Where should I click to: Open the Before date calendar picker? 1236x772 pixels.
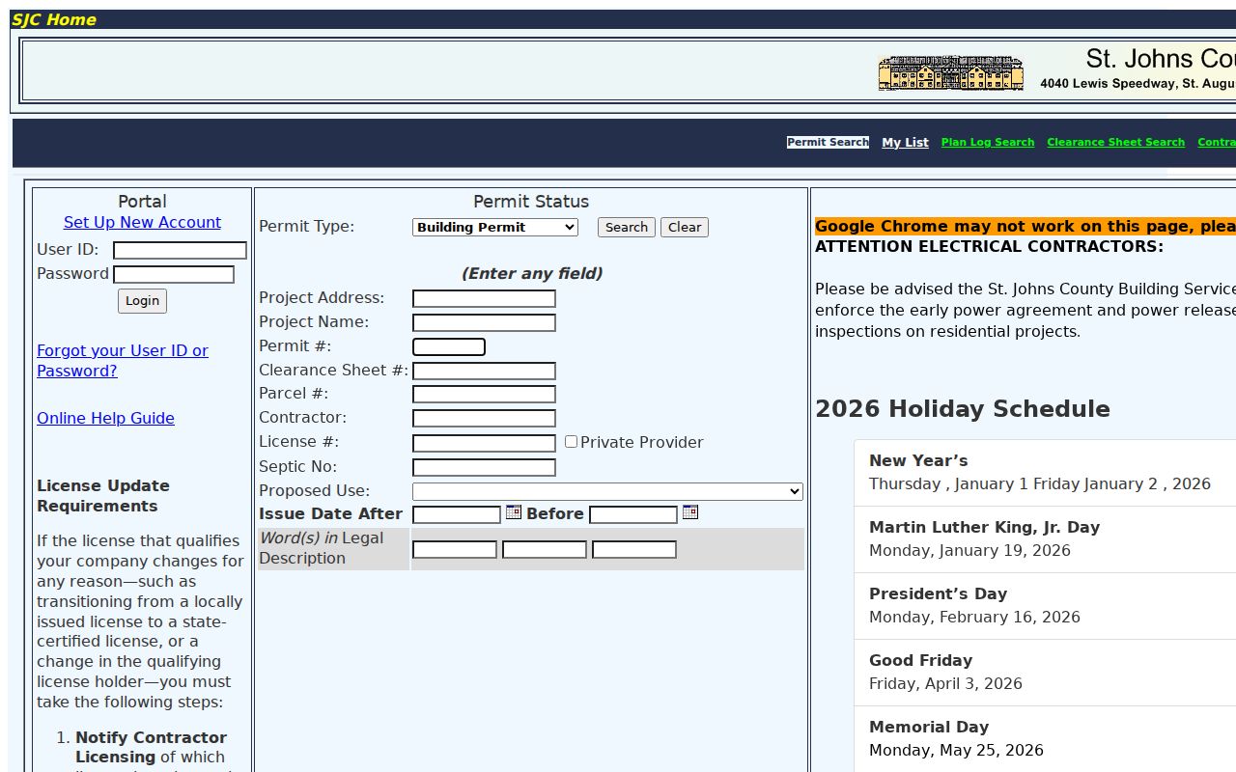pyautogui.click(x=690, y=512)
